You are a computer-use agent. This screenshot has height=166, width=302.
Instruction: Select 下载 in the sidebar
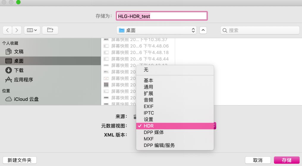[19, 70]
